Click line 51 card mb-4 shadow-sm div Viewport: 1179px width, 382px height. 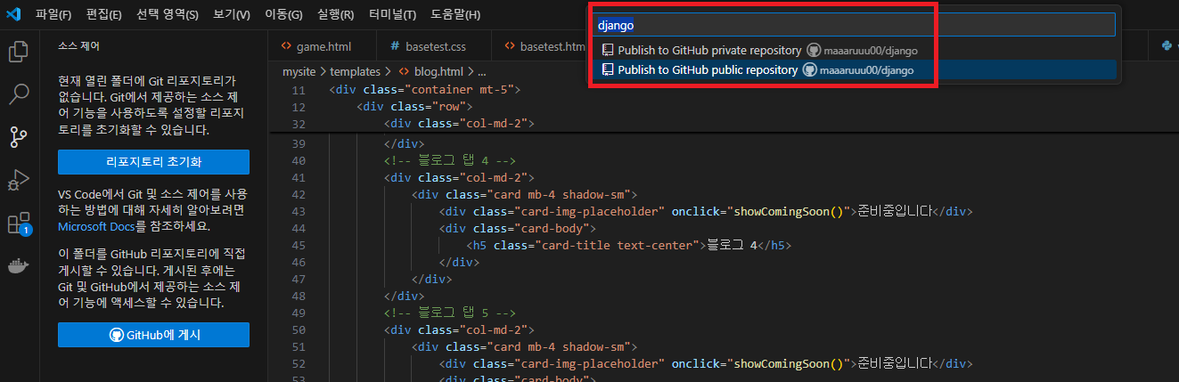coord(524,346)
